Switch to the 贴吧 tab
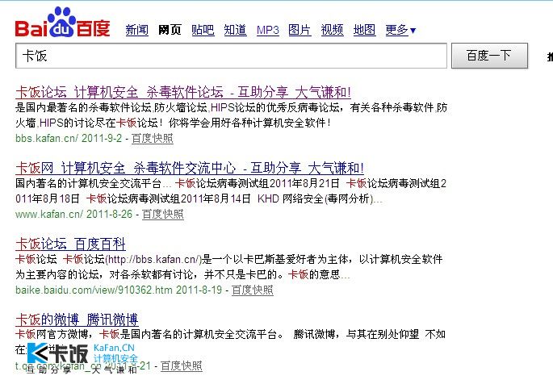The image size is (553, 380). (203, 30)
